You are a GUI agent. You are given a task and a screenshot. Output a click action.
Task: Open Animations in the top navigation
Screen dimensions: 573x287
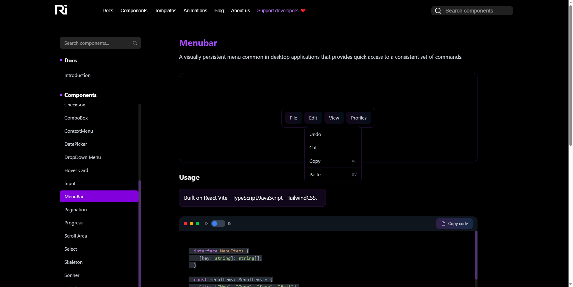tap(195, 10)
